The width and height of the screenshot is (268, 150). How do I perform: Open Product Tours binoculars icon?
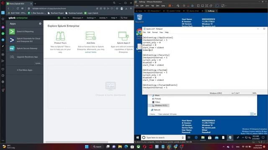[60, 36]
